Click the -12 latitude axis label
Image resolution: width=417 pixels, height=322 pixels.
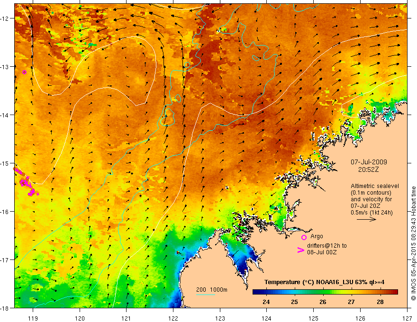pos(5,18)
